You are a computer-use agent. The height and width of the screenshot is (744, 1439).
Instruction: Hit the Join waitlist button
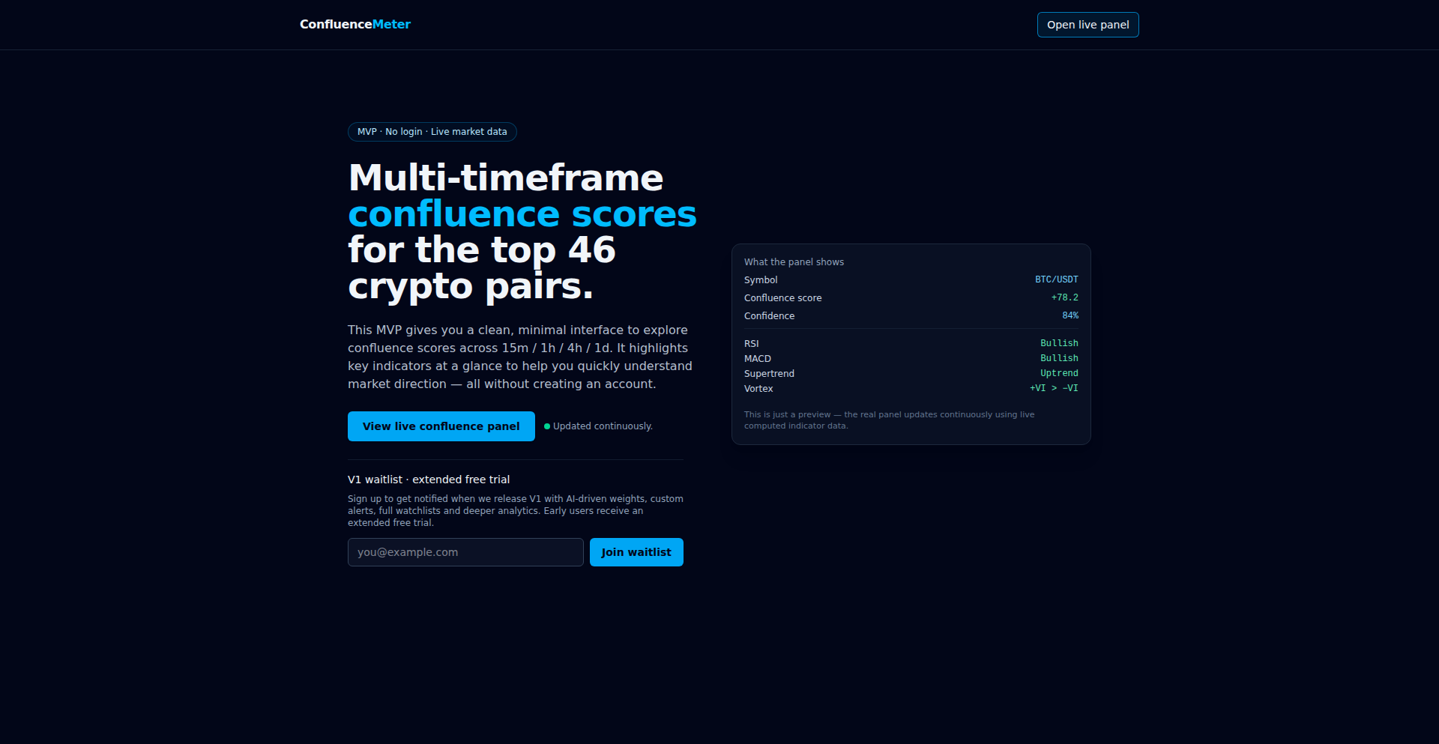636,552
